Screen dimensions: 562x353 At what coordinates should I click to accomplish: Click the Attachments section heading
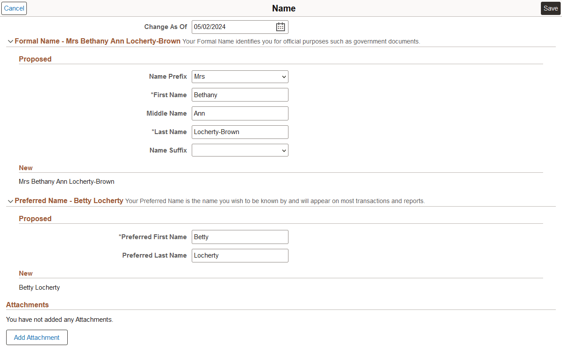(27, 305)
